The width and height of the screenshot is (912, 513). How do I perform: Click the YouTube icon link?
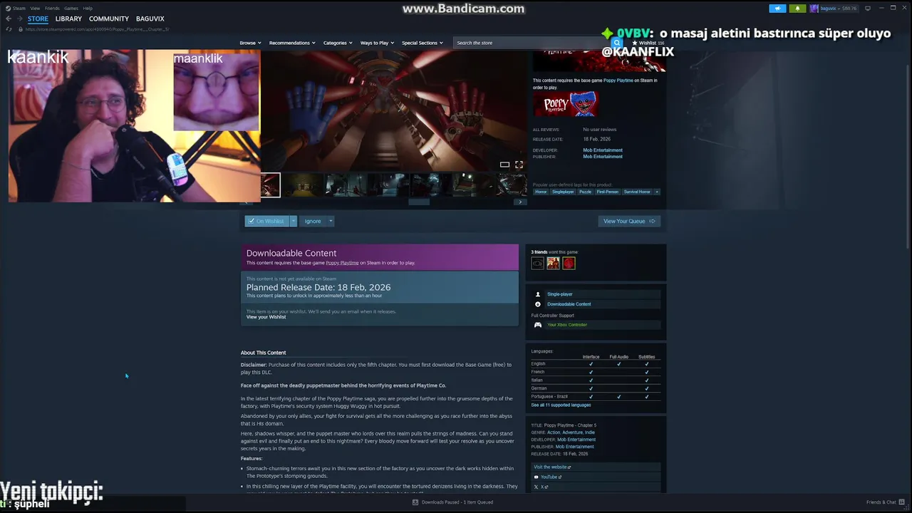(x=537, y=477)
